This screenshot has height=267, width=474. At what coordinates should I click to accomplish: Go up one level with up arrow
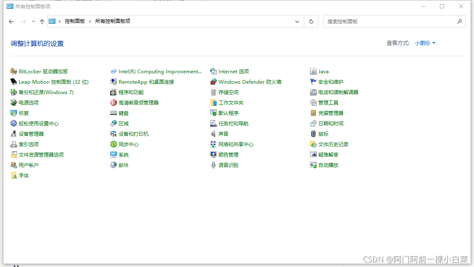tap(42, 22)
